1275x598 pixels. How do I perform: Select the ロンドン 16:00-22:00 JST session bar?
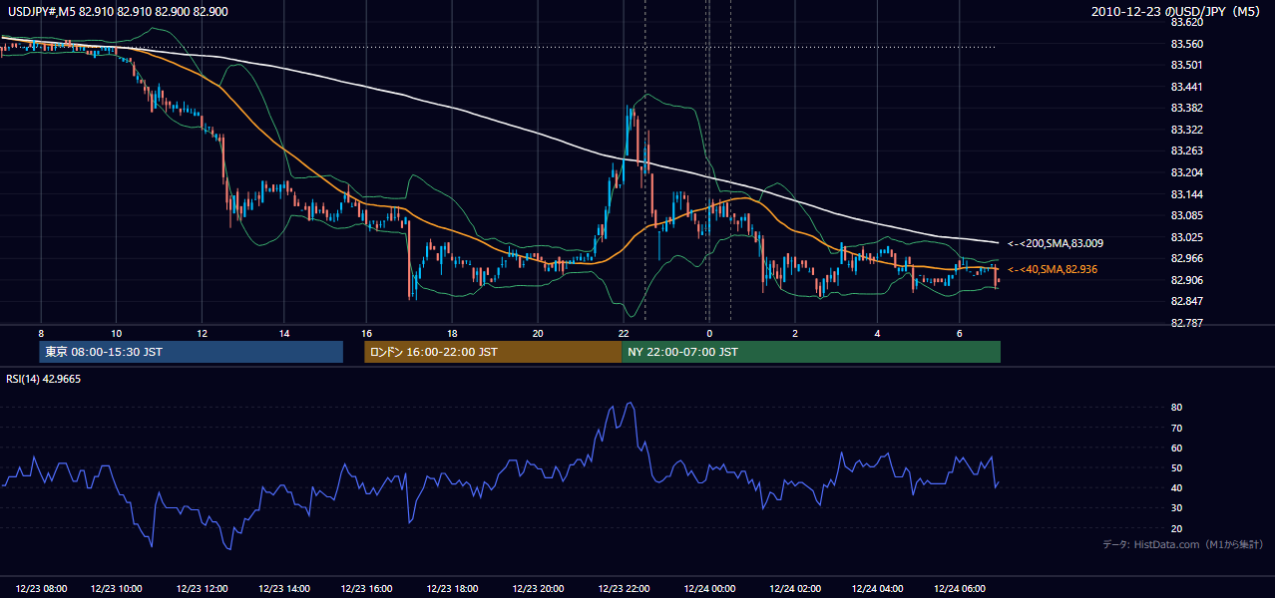[493, 352]
